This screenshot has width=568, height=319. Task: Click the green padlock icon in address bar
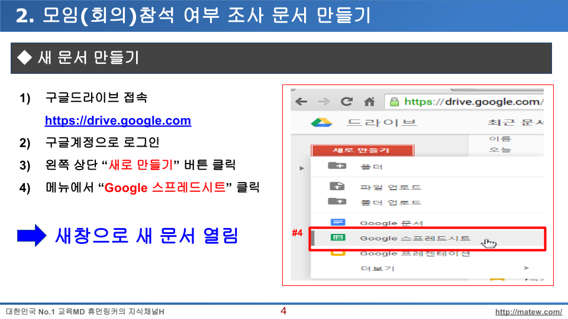pos(394,102)
